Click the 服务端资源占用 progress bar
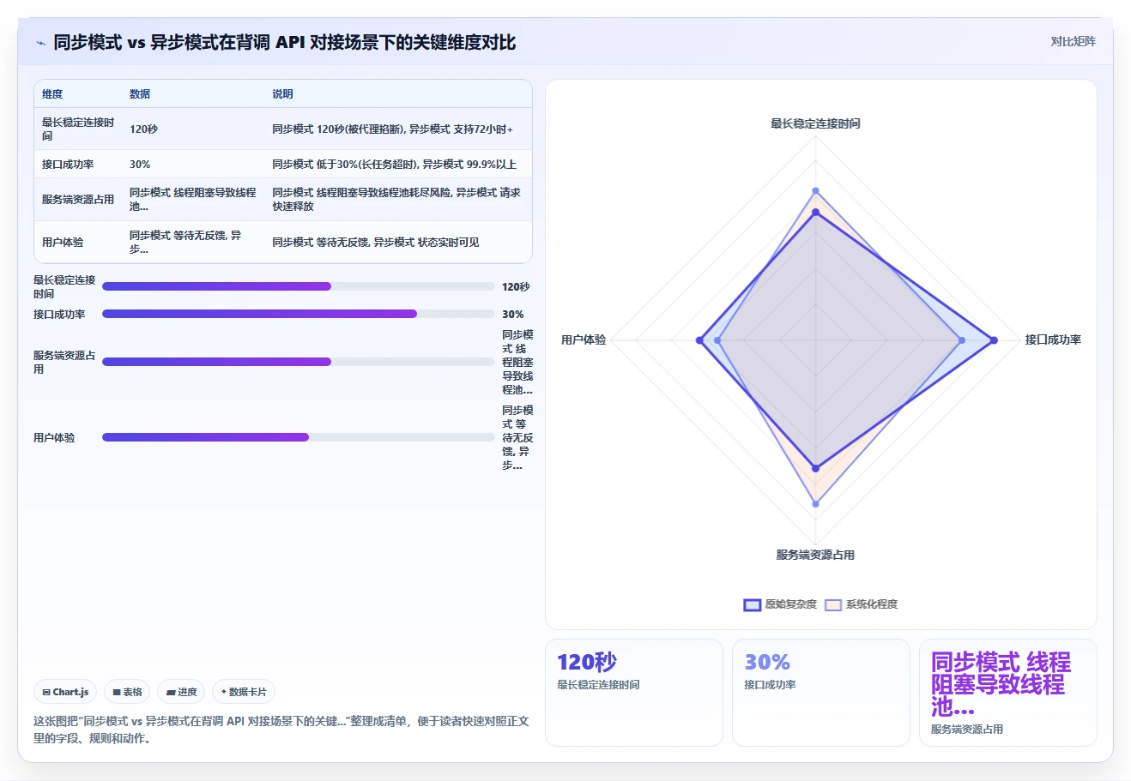The width and height of the screenshot is (1131, 781). (x=299, y=362)
